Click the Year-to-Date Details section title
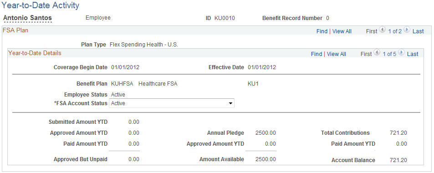The image size is (434, 173). click(x=35, y=53)
